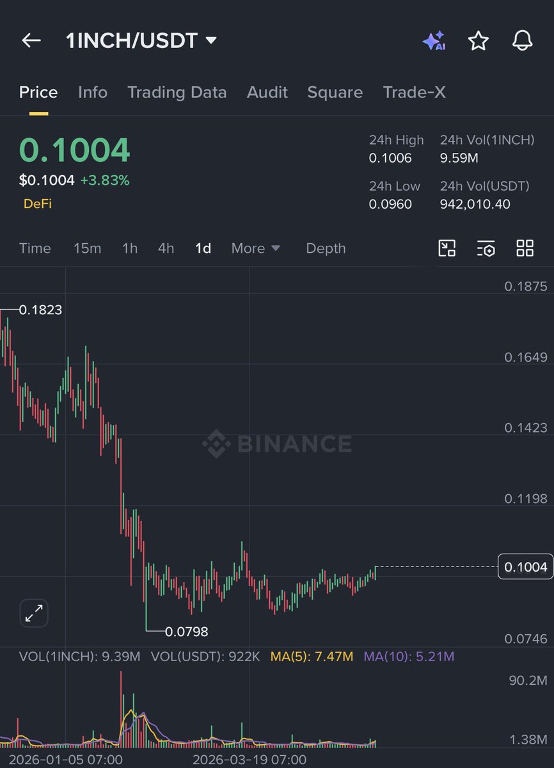Open the chart indicator settings icon

pyautogui.click(x=486, y=248)
